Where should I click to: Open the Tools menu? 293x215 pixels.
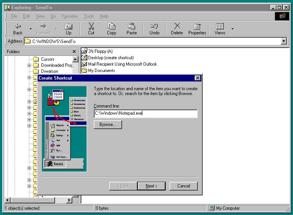click(89, 16)
